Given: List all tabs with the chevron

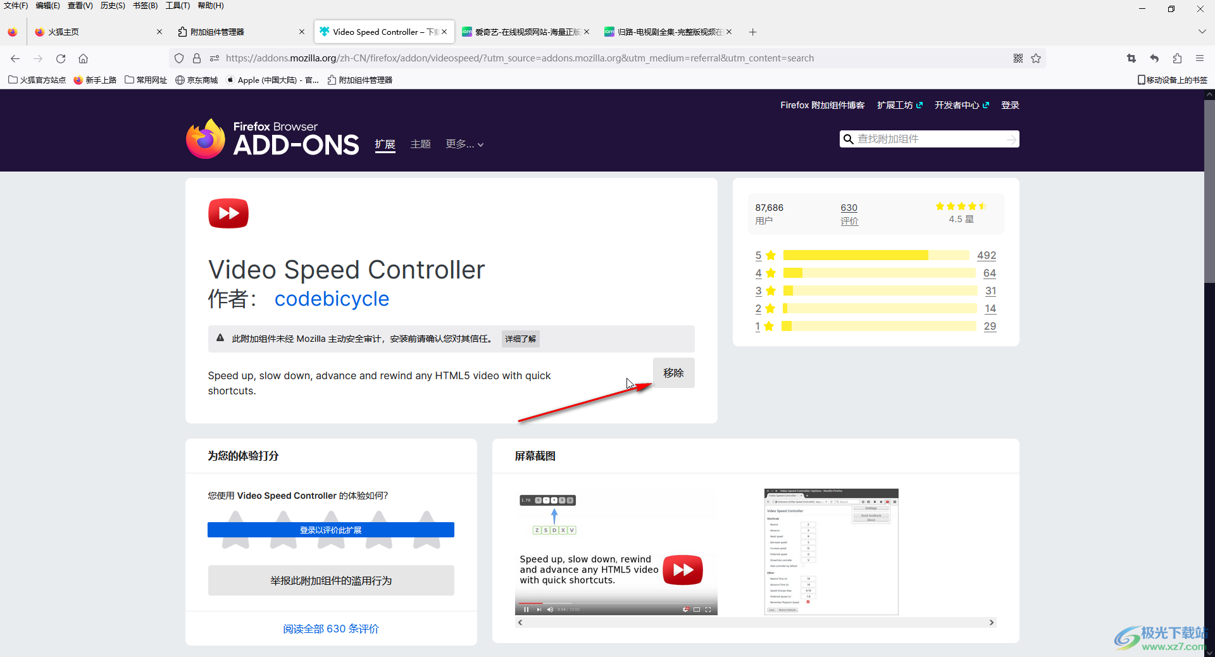Looking at the screenshot, I should (1202, 32).
